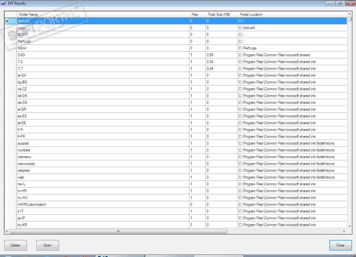Click the 0,49 size cell

tap(222, 69)
